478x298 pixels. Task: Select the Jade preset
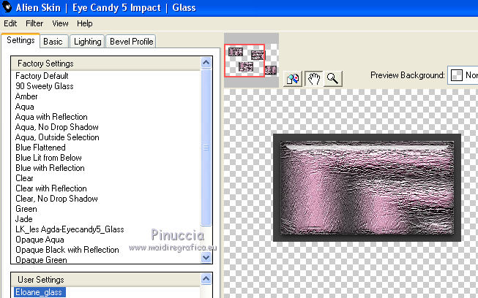tap(23, 219)
